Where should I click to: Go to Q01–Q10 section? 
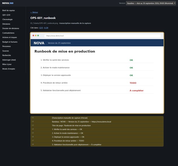point(6,15)
